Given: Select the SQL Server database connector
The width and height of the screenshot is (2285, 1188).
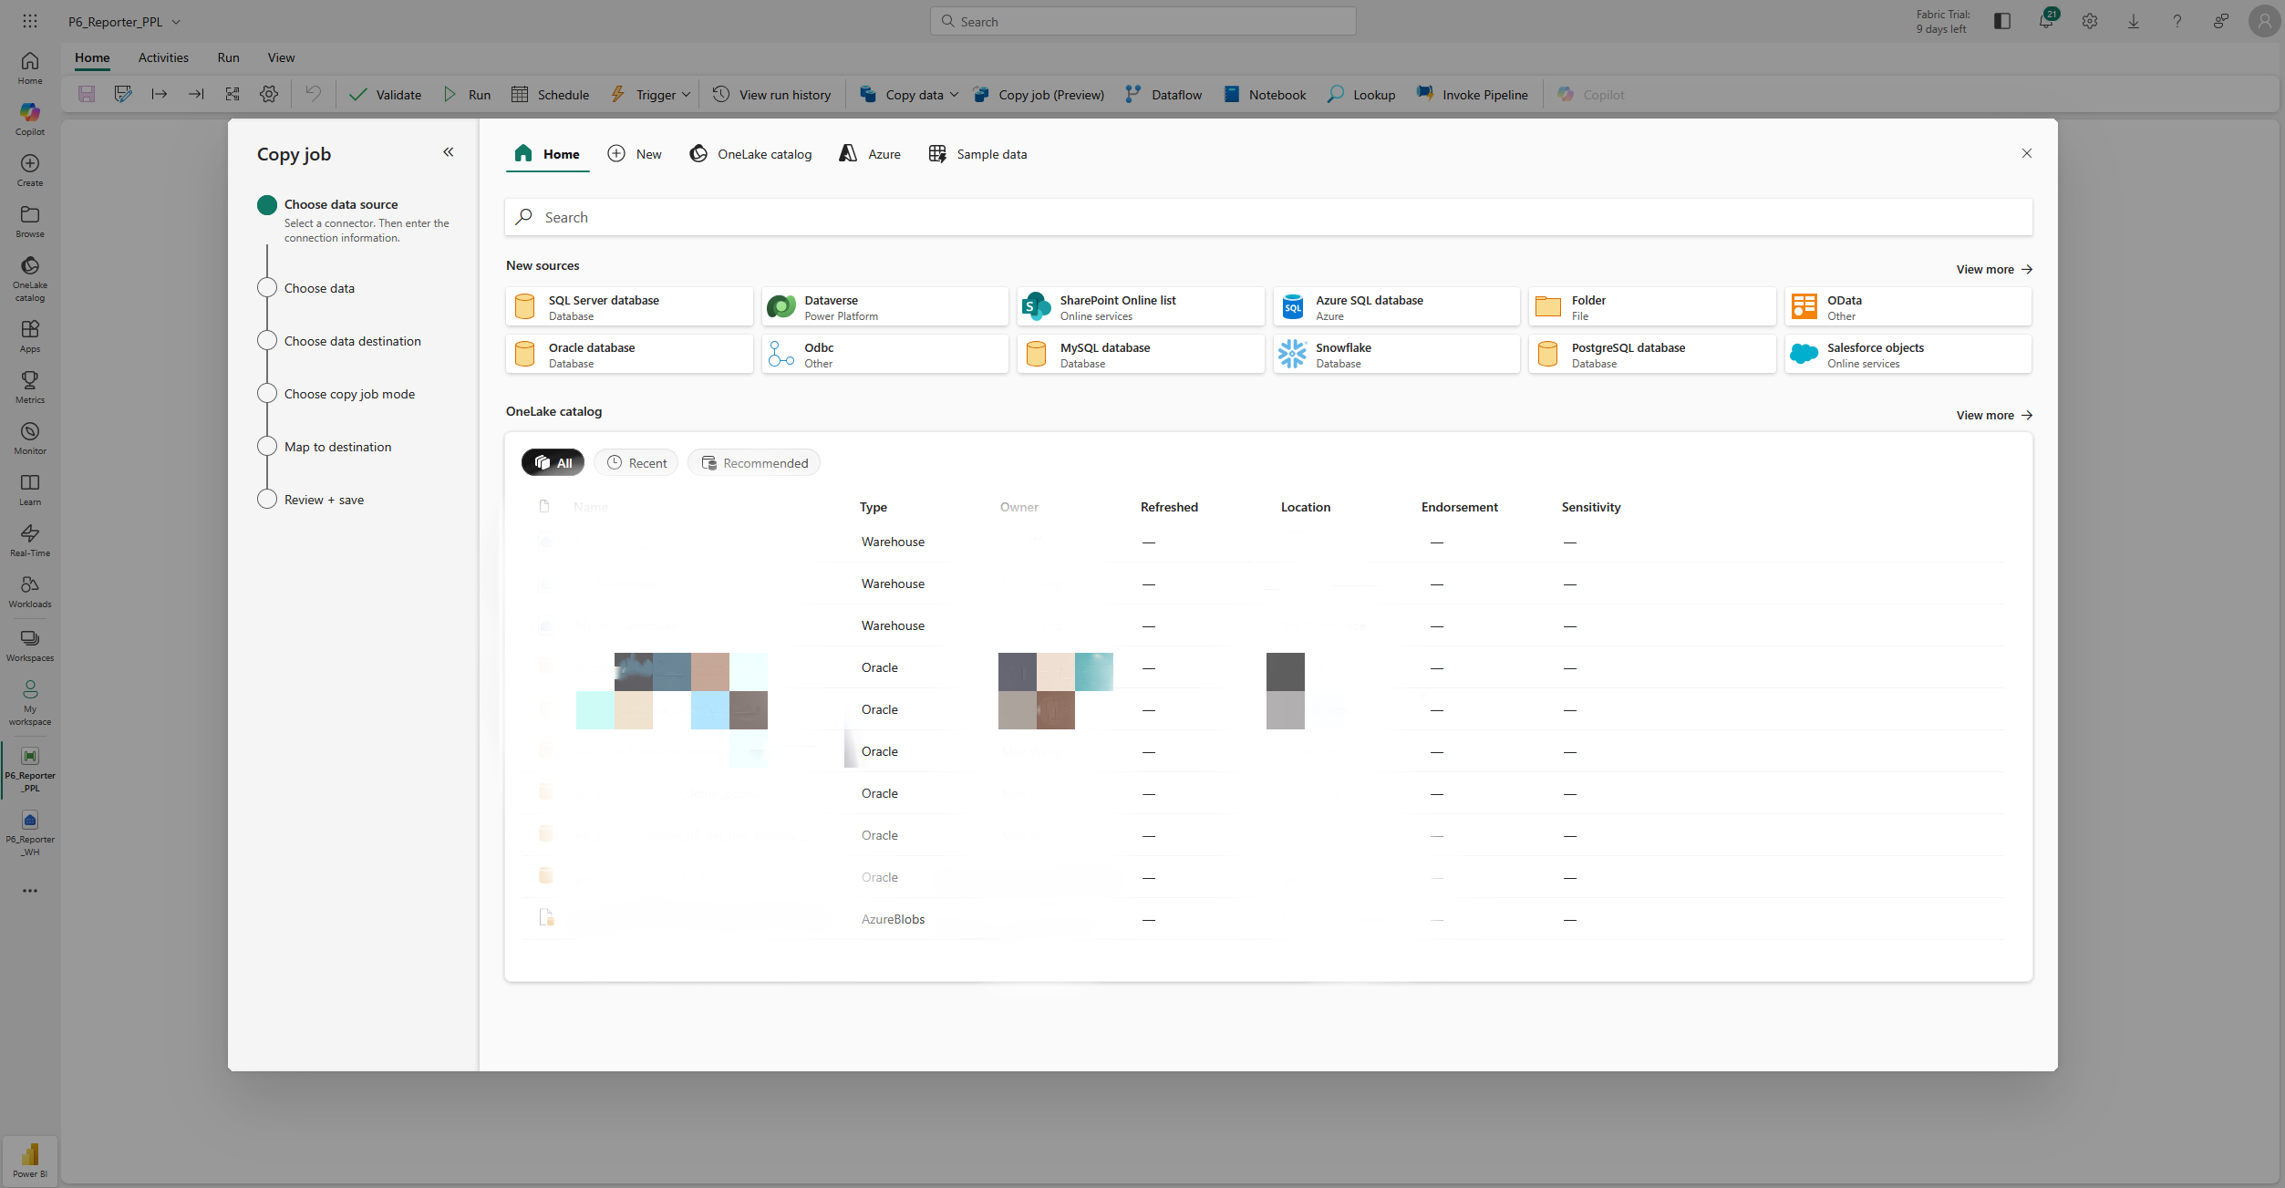Looking at the screenshot, I should click(x=629, y=306).
